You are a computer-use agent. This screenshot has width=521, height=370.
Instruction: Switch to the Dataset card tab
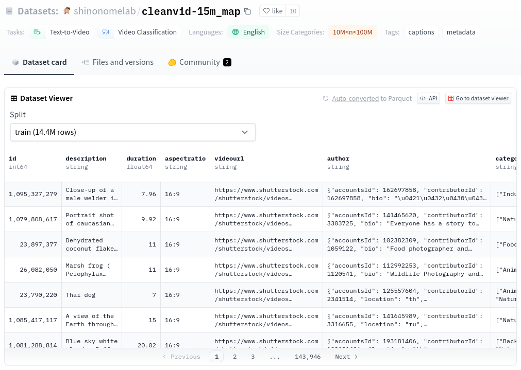click(39, 62)
